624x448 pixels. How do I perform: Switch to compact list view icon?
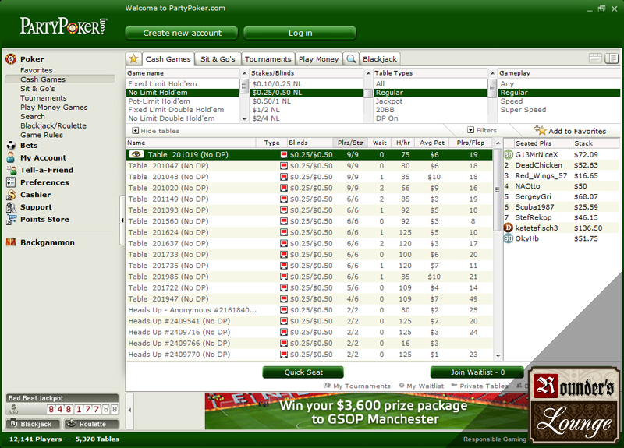click(595, 58)
